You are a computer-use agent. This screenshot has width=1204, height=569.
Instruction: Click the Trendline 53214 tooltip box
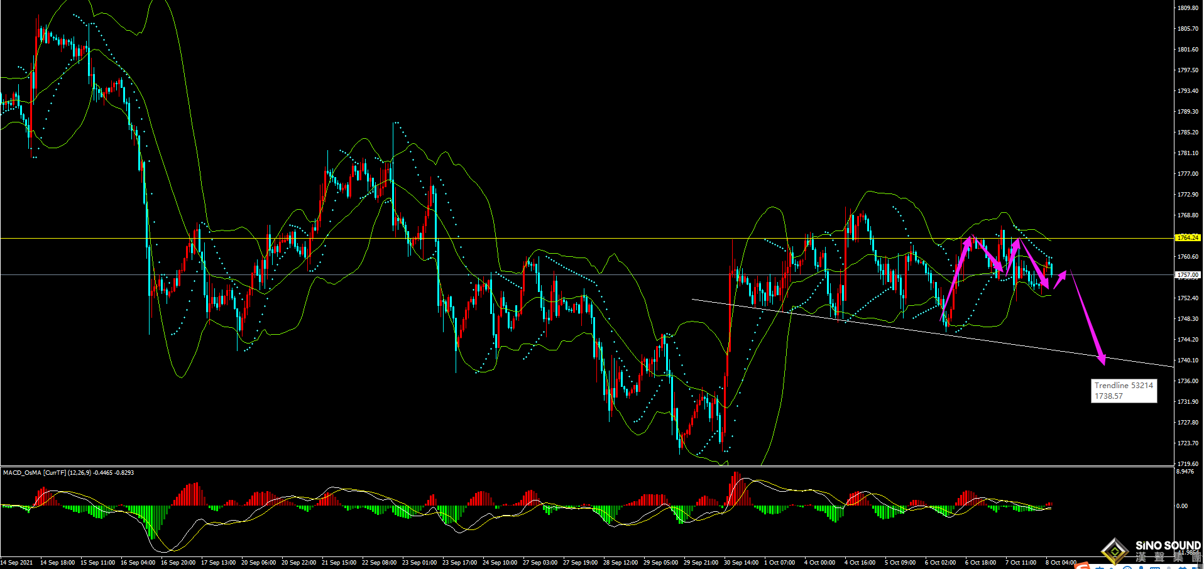tap(1124, 391)
